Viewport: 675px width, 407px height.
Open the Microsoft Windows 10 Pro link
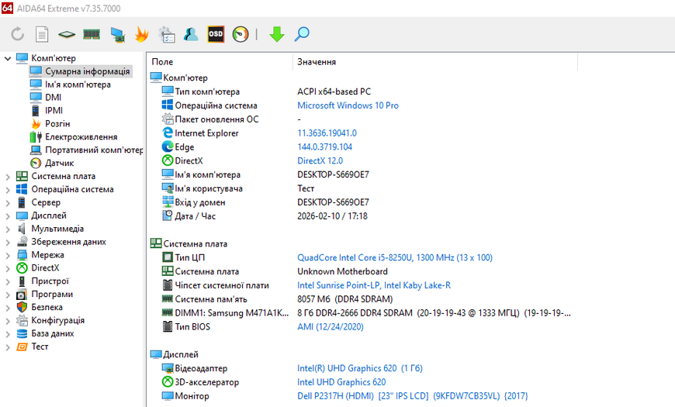click(x=348, y=105)
